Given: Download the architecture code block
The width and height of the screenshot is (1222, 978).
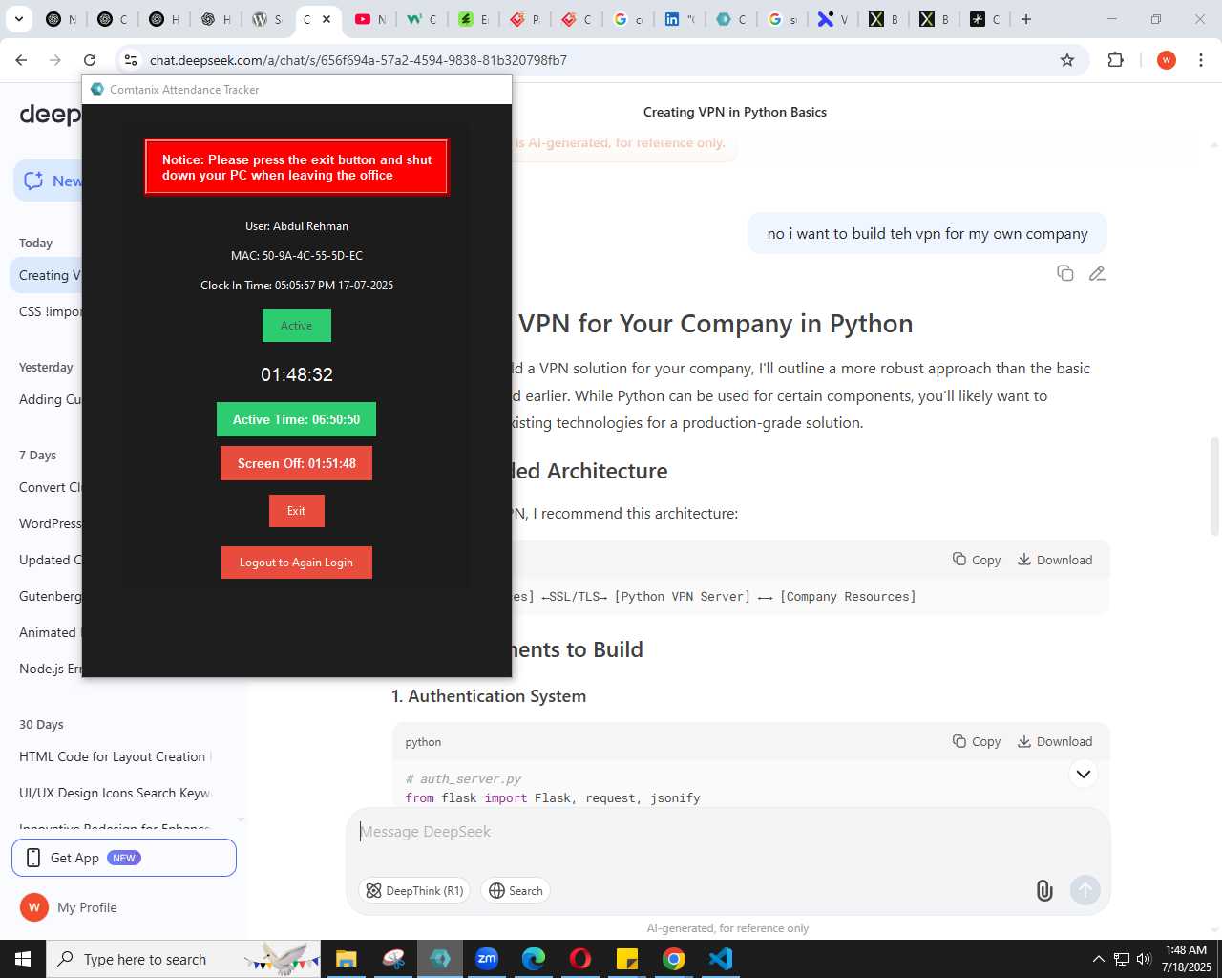Looking at the screenshot, I should coord(1055,560).
